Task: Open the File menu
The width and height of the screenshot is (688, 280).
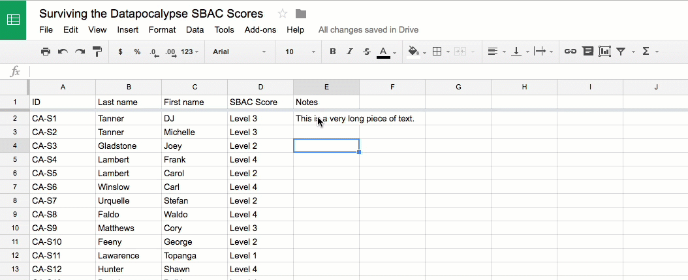Action: coord(46,30)
